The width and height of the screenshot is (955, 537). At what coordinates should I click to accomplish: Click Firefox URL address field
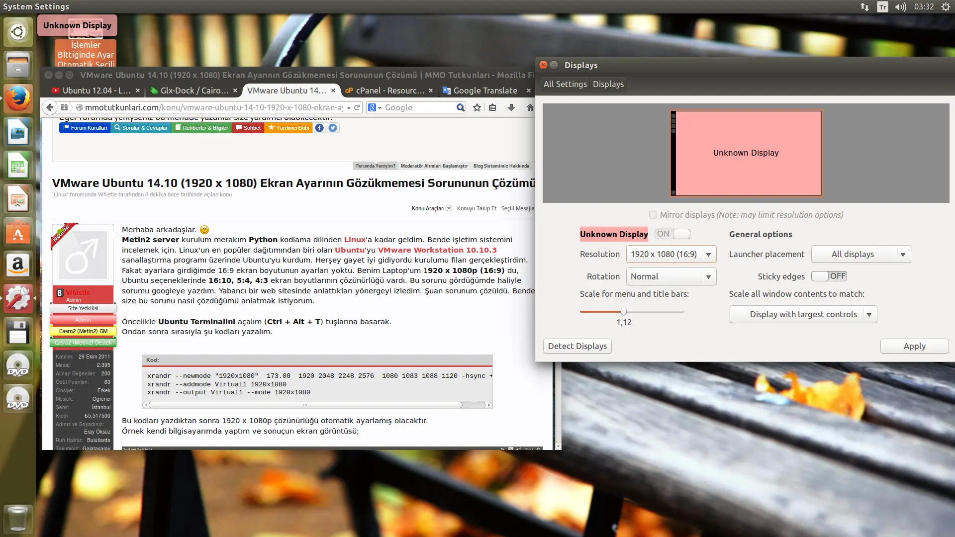coord(213,107)
